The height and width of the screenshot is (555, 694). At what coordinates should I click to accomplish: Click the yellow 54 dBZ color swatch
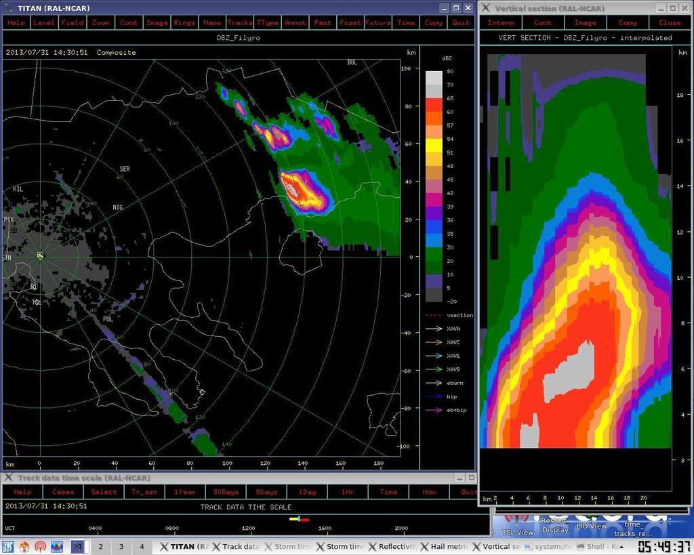coord(434,145)
